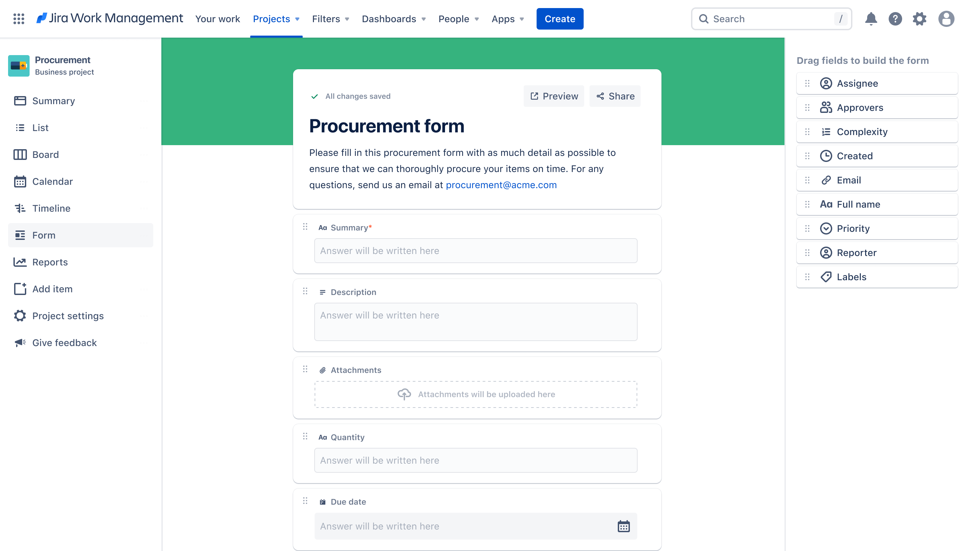Screen dimensions: 968x551
Task: Click the Add item icon in sidebar
Action: pyautogui.click(x=20, y=289)
